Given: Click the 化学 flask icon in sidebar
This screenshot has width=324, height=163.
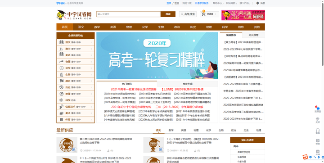Looking at the screenshot, I should tap(61, 68).
